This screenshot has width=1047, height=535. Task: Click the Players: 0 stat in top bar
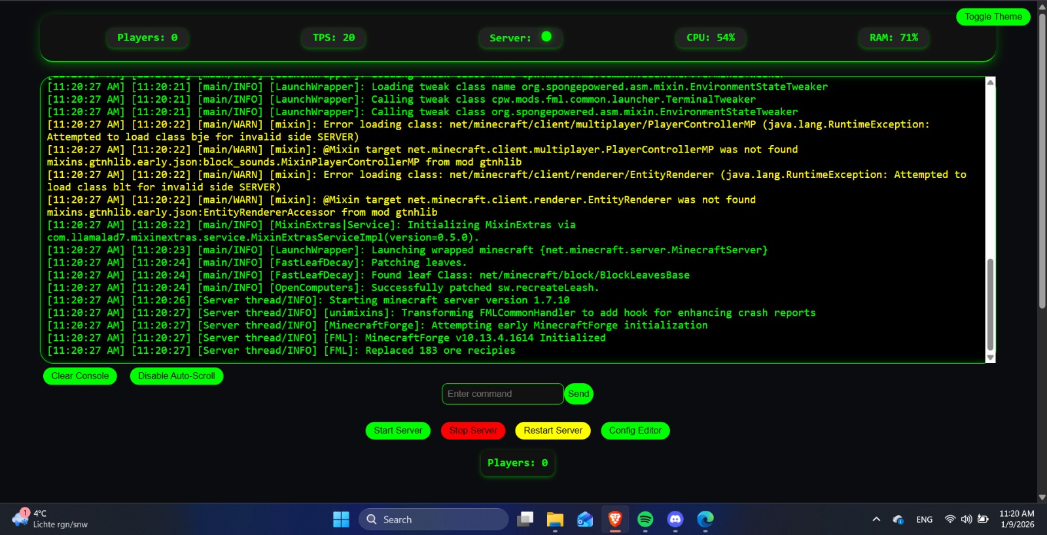click(147, 38)
